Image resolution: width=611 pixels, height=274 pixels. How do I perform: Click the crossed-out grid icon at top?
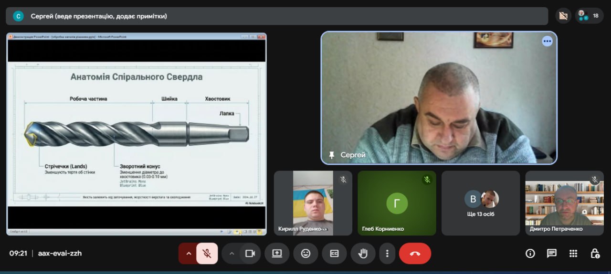pyautogui.click(x=563, y=16)
